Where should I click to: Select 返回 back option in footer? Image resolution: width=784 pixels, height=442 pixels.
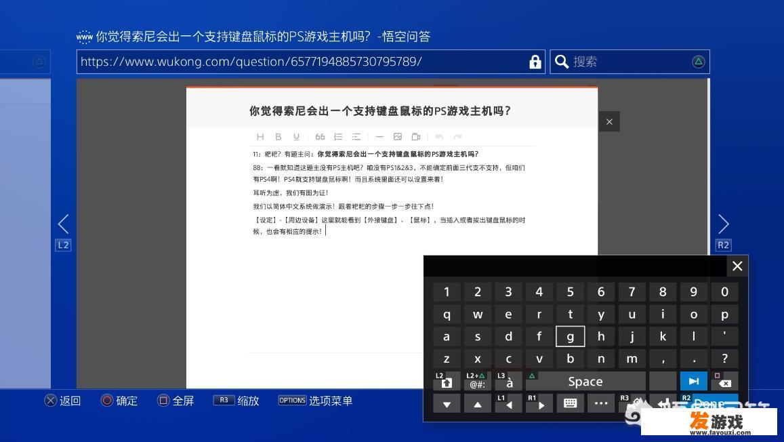click(62, 401)
